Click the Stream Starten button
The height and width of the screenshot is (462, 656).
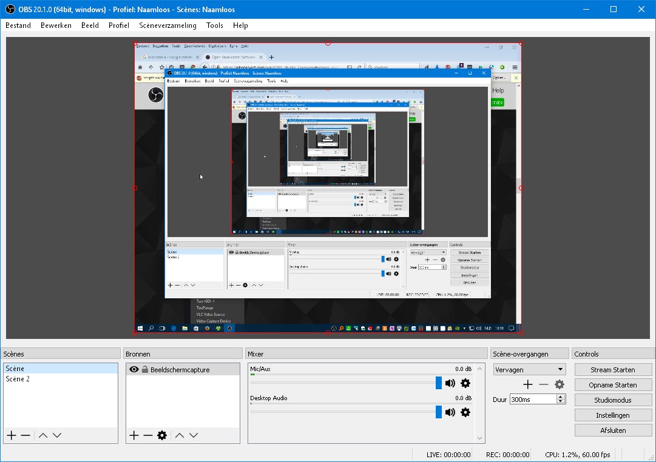(x=613, y=369)
